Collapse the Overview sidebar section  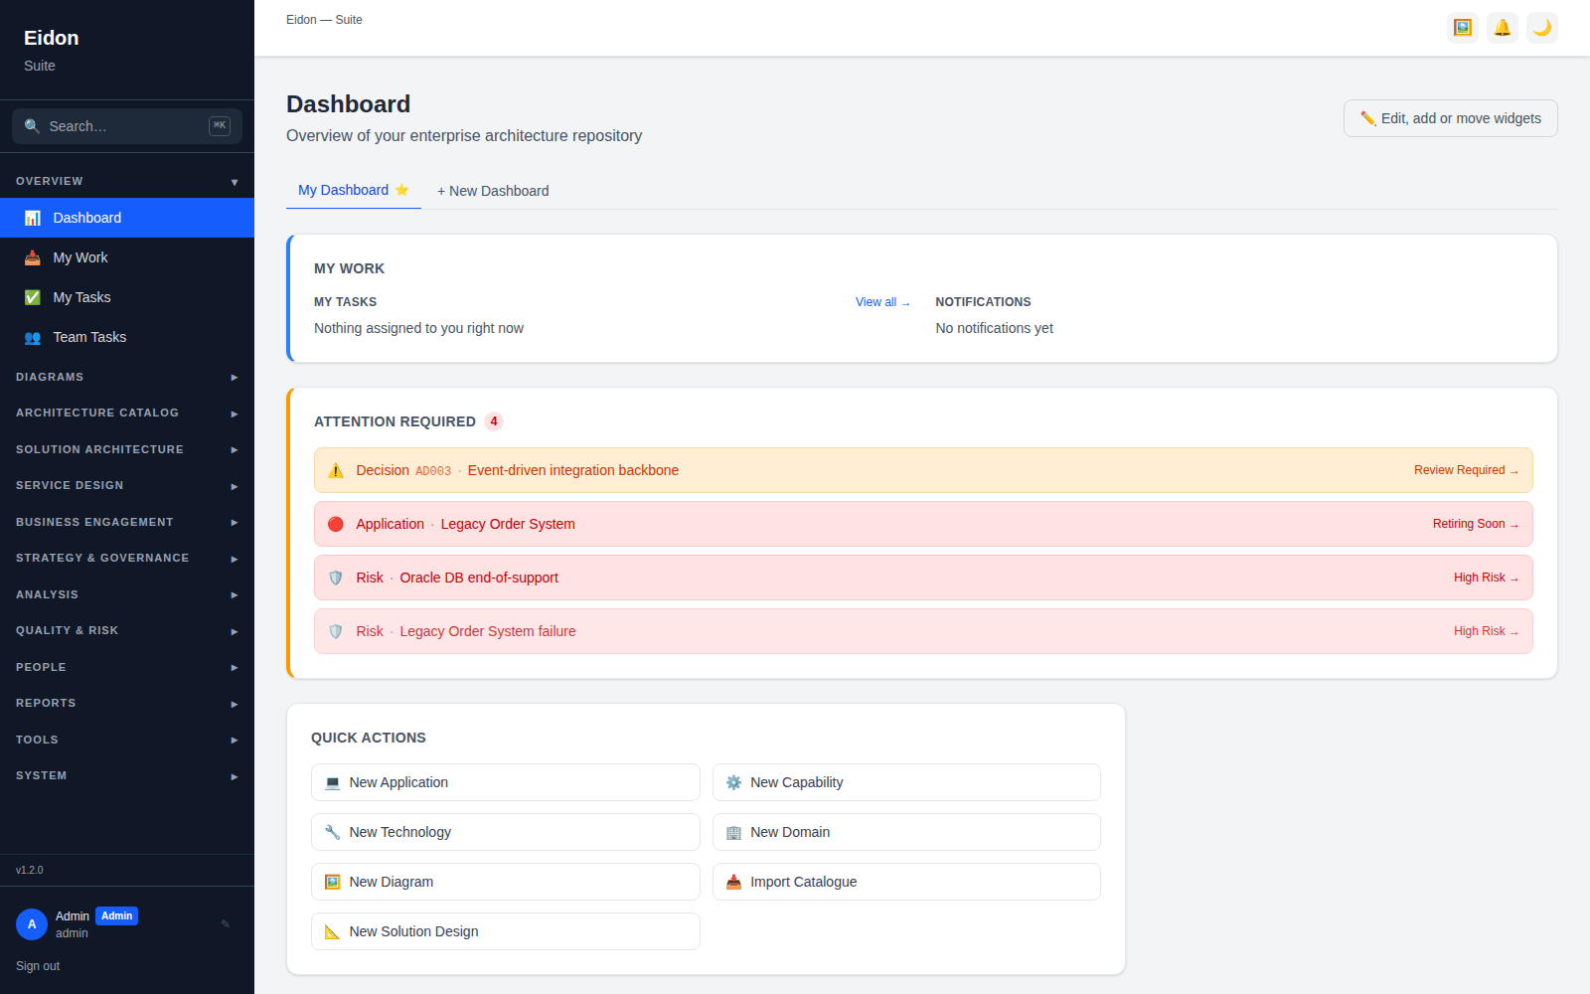(127, 181)
